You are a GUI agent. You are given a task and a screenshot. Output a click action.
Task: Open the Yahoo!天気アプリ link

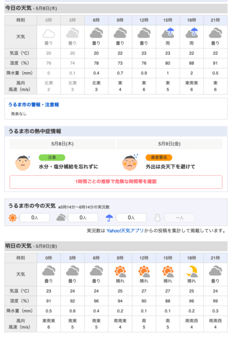click(x=125, y=231)
